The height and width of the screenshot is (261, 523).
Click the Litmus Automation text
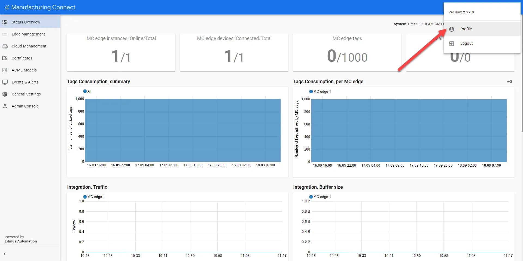[21, 241]
